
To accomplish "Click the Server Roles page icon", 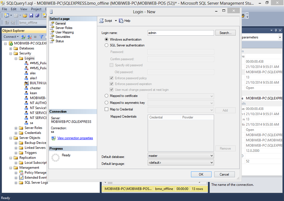I will pos(52,28).
